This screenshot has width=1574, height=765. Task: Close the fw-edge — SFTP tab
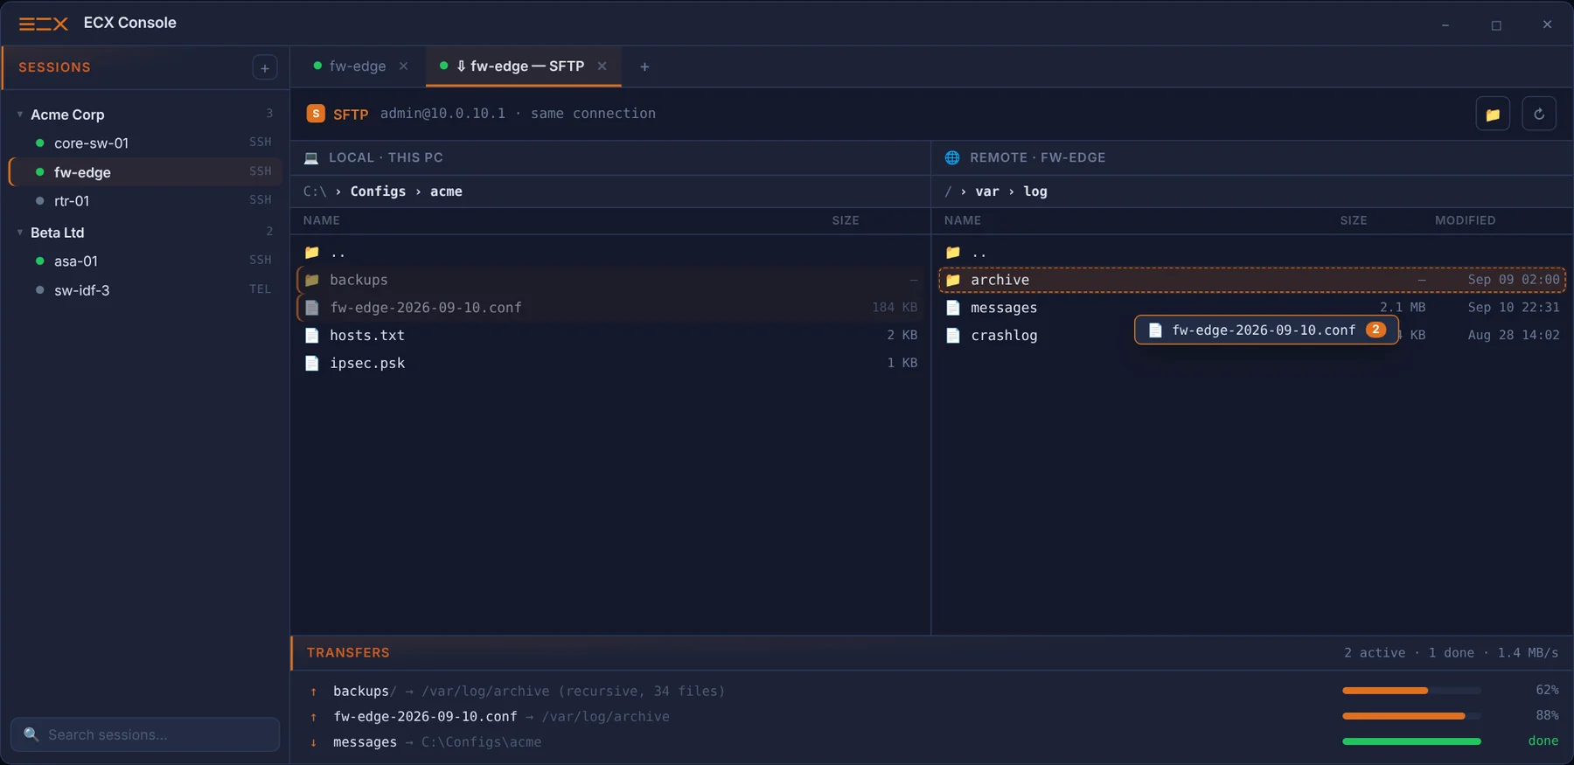(x=602, y=66)
